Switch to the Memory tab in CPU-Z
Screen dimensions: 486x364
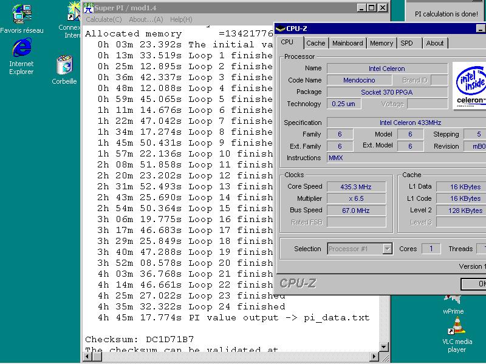382,43
